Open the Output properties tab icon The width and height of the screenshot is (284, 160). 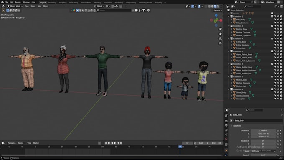226,126
